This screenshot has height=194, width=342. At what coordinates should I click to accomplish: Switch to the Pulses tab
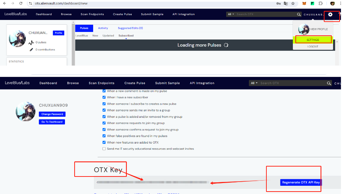coord(84,28)
